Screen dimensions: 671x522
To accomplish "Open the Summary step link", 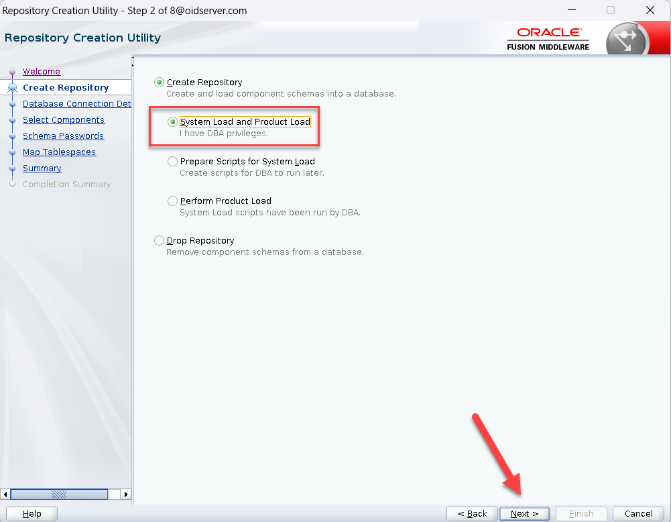I will click(x=42, y=168).
